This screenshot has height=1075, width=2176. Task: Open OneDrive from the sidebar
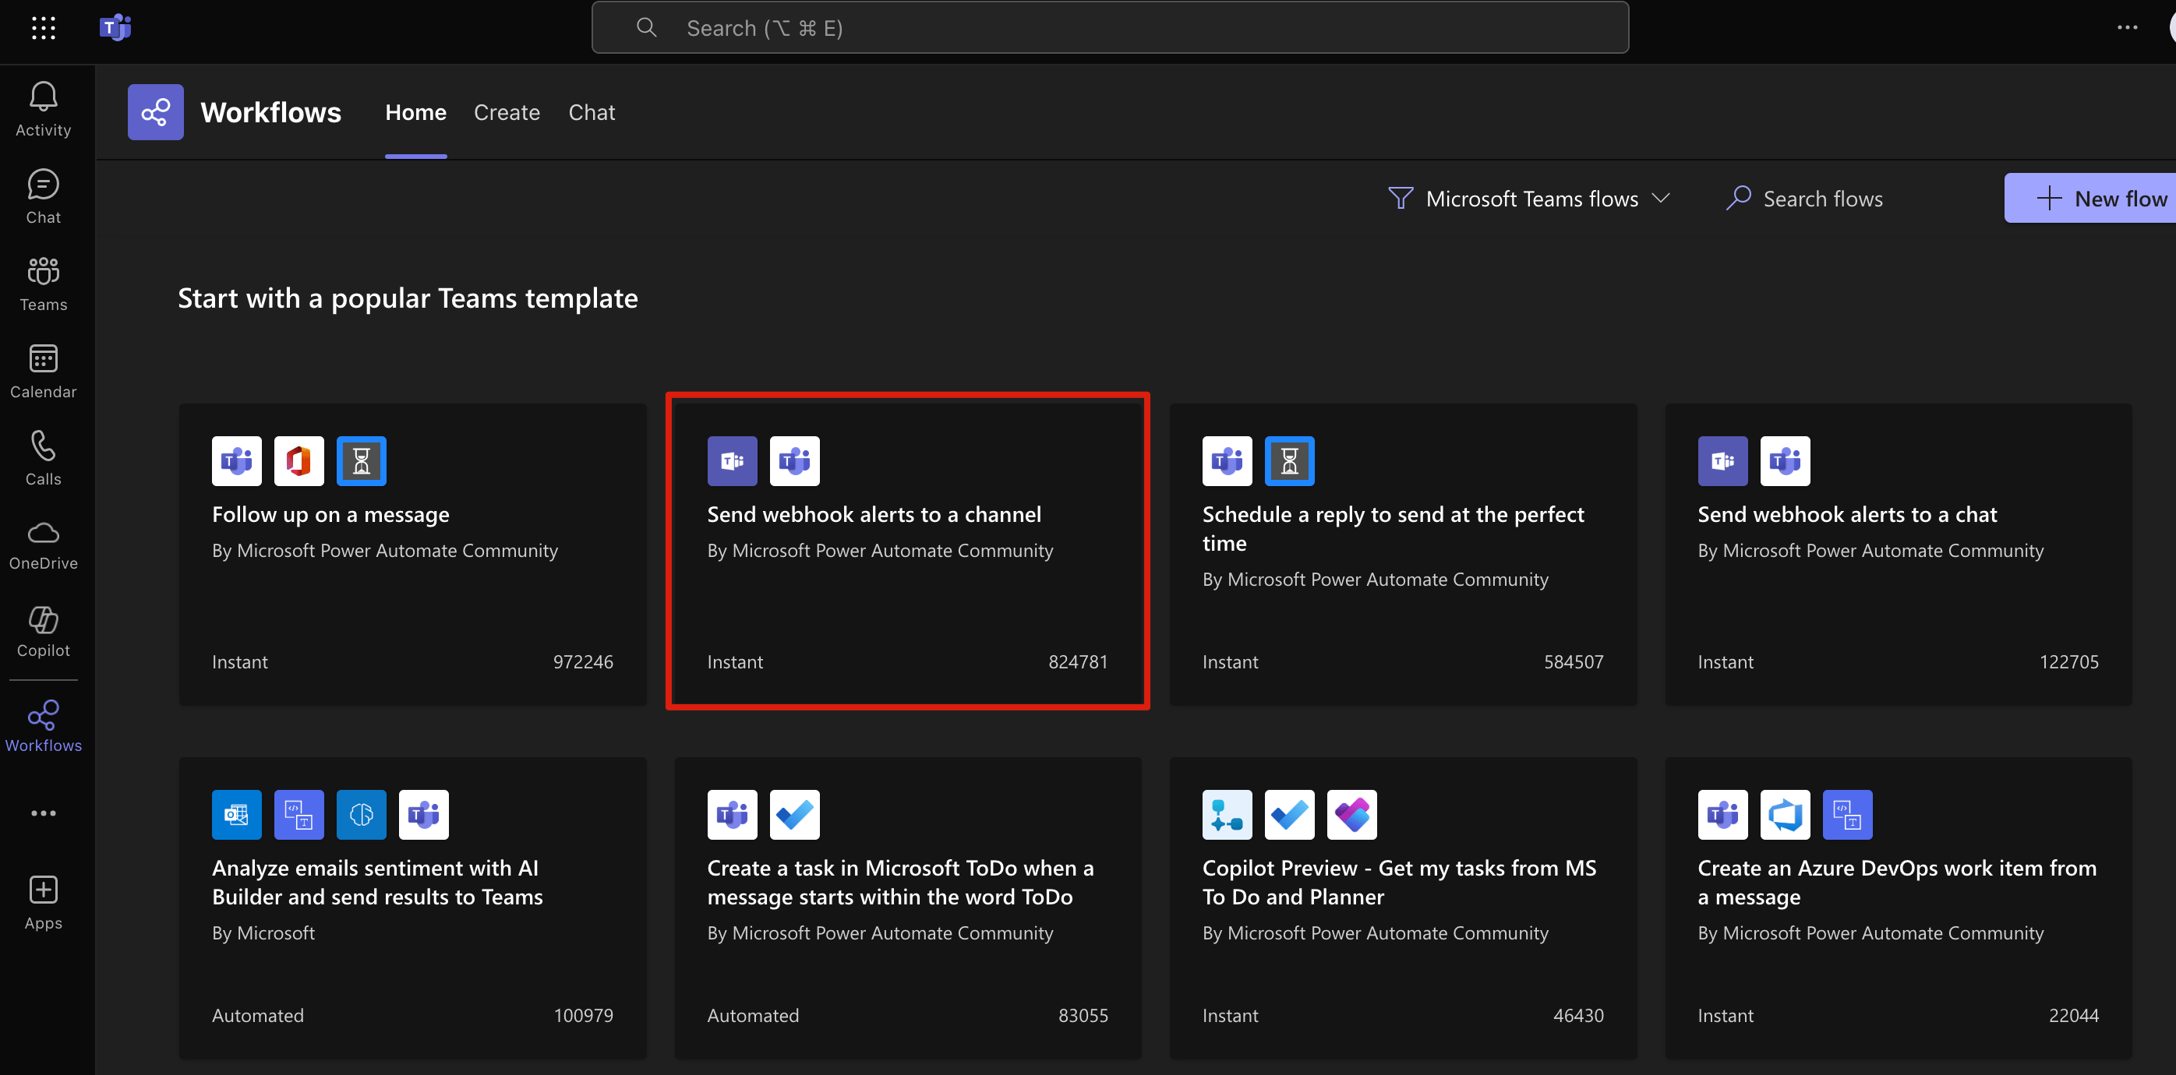[43, 545]
